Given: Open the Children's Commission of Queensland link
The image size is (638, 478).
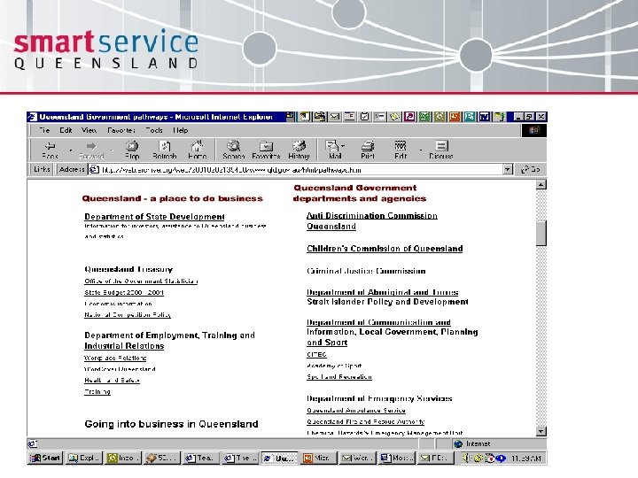Looking at the screenshot, I should 385,249.
